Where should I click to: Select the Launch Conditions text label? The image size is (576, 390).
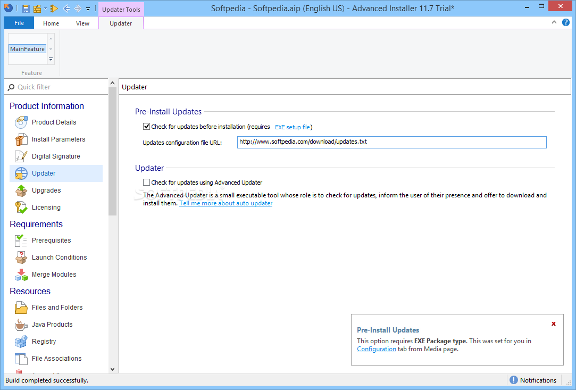[x=59, y=258]
